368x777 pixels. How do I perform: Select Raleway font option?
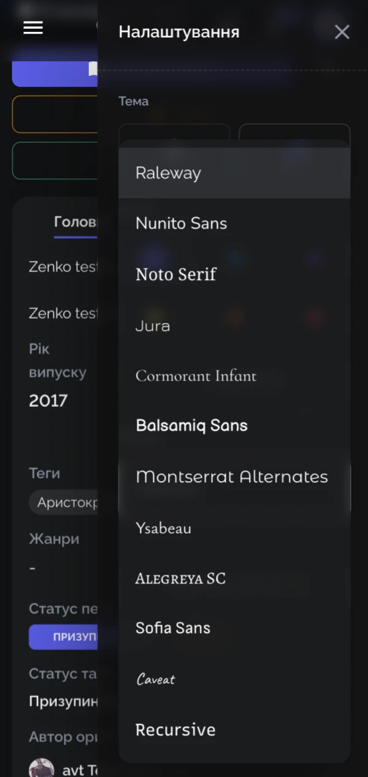point(234,173)
